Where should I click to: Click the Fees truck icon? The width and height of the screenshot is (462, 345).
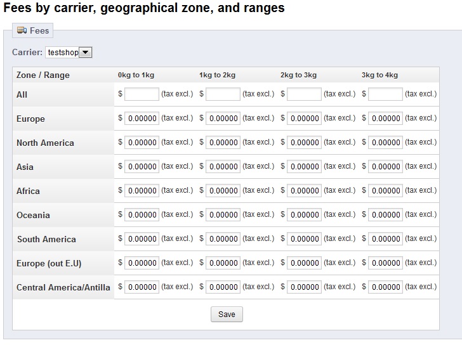22,30
